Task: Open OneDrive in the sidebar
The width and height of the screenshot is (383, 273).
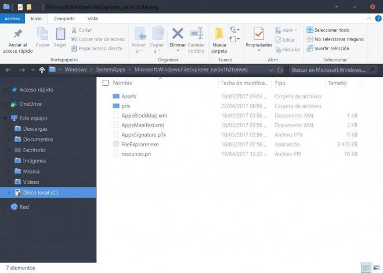Action: (30, 104)
